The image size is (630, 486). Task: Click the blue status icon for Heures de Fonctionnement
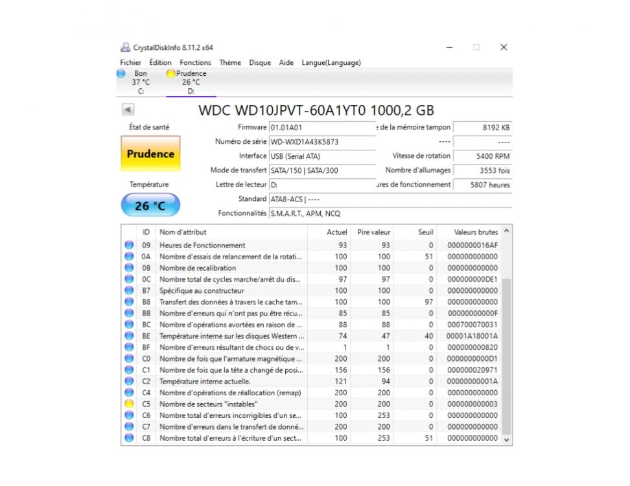pos(129,245)
